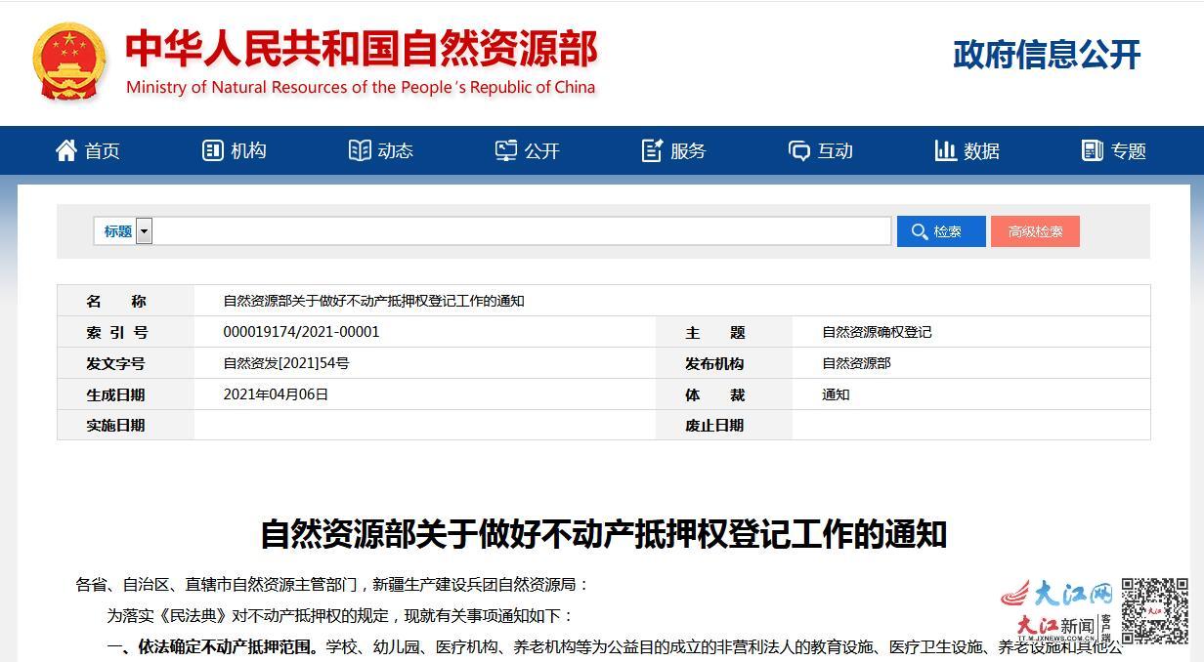Click the speech-bubble icon for 互动
1204x662 pixels.
tap(799, 149)
